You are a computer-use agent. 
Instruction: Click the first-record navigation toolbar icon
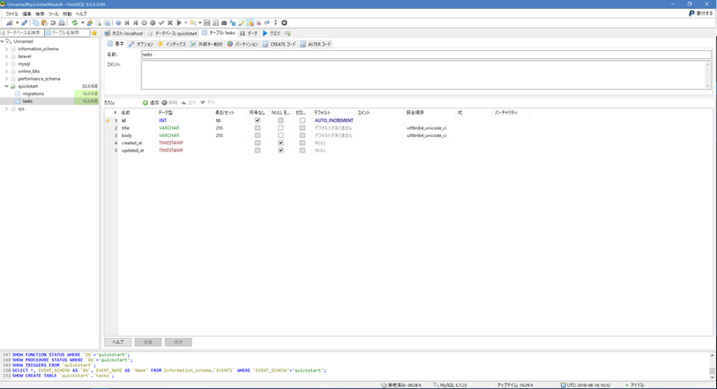pos(127,22)
